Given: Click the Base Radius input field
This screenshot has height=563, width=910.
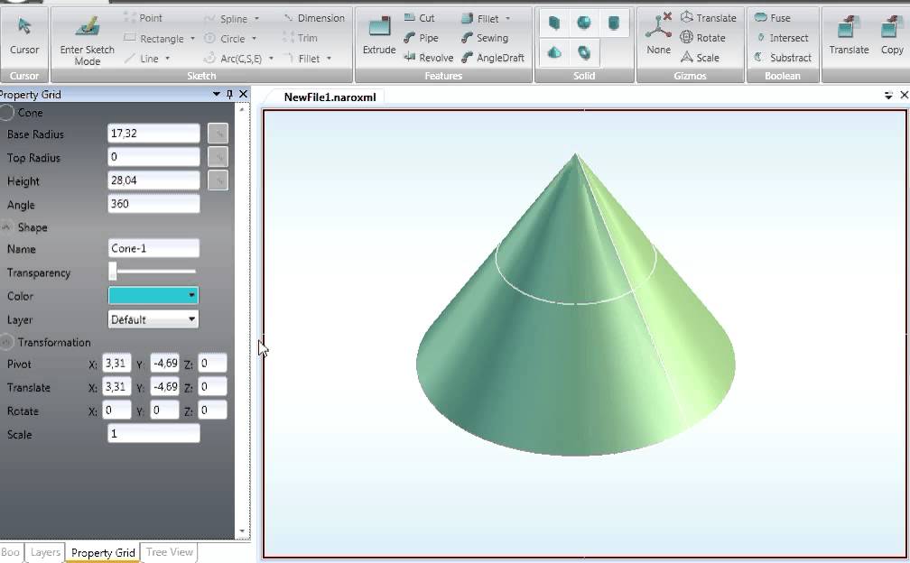Looking at the screenshot, I should 153,134.
